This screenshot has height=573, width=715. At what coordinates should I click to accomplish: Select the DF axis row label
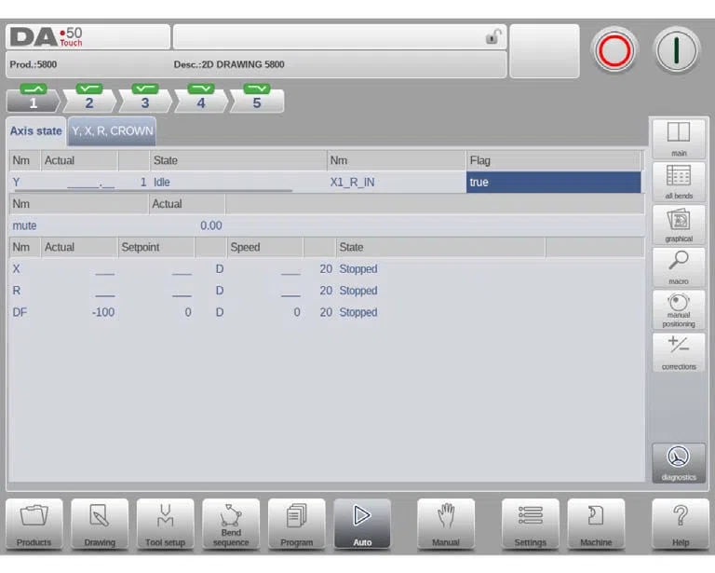[20, 312]
